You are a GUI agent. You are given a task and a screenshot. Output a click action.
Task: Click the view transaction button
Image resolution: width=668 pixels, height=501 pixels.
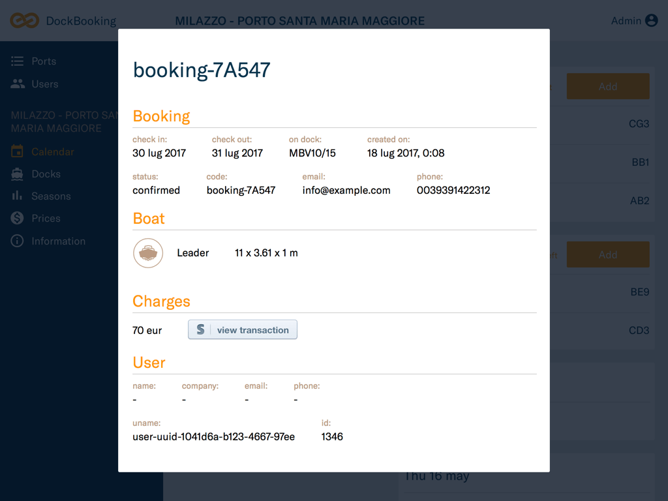point(243,329)
